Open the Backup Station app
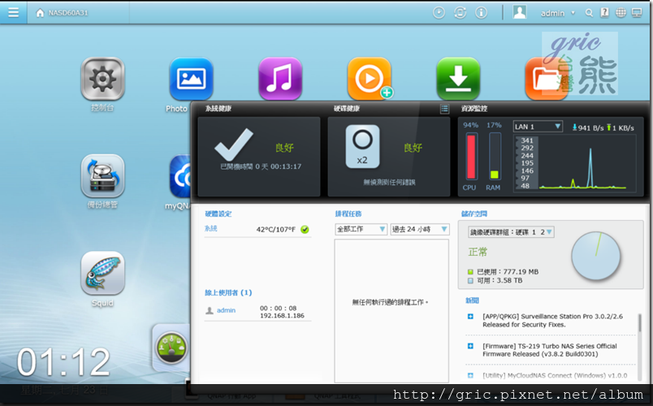Viewport: 653px width, 406px height. pos(102,175)
